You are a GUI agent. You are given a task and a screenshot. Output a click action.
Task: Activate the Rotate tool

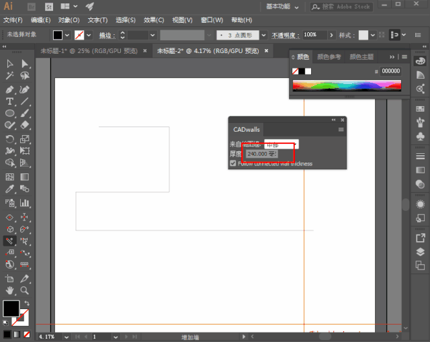[x=10, y=139]
